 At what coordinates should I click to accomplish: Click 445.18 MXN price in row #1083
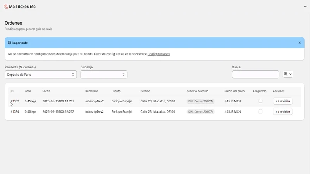pyautogui.click(x=233, y=101)
